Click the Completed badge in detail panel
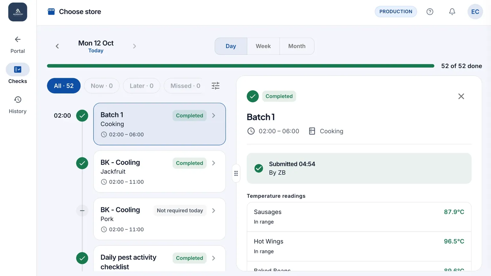Image resolution: width=491 pixels, height=276 pixels. (279, 96)
